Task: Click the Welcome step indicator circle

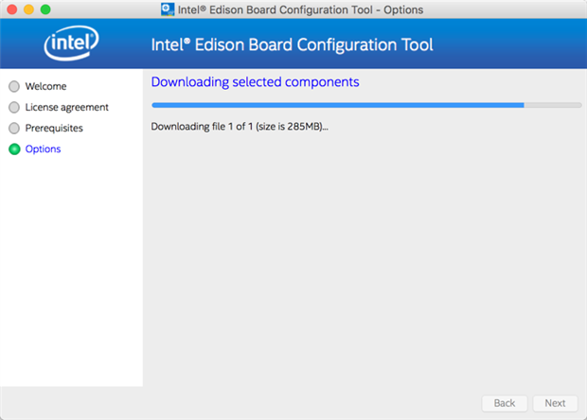Action: pyautogui.click(x=14, y=86)
